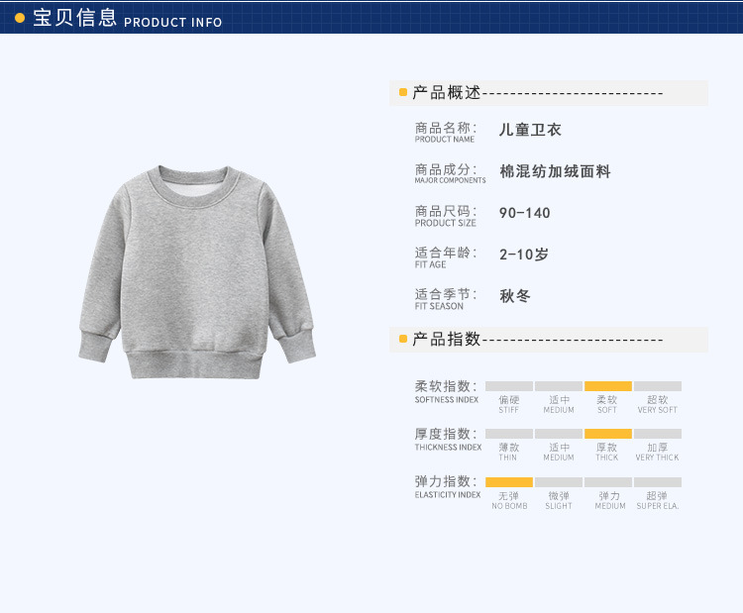Click the age value 2-10岁

(x=524, y=255)
